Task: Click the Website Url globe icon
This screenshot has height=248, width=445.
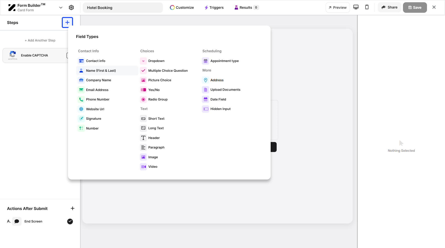Action: pos(81,109)
